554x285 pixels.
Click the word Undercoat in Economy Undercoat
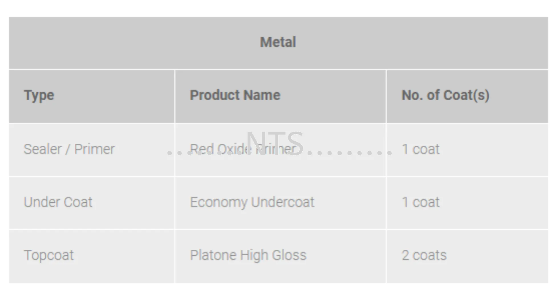(283, 202)
